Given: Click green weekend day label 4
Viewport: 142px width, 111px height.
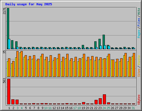Looking at the screenshot, I should 22,108.
